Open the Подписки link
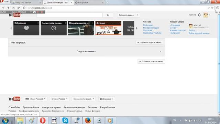This screenshot has height=124, width=220. pyautogui.click(x=147, y=30)
